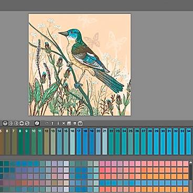Select color strip number 31
This screenshot has height=193, width=193.
coord(169,141)
